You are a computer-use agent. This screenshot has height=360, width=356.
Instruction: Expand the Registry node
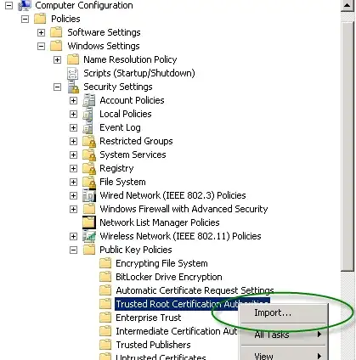(x=73, y=168)
